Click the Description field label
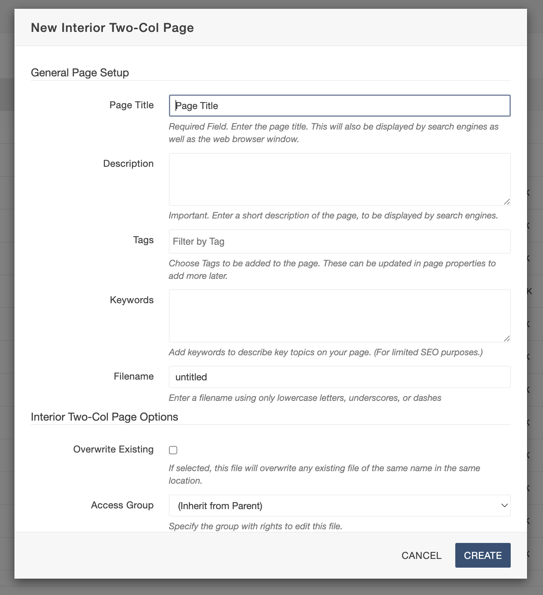 [128, 164]
